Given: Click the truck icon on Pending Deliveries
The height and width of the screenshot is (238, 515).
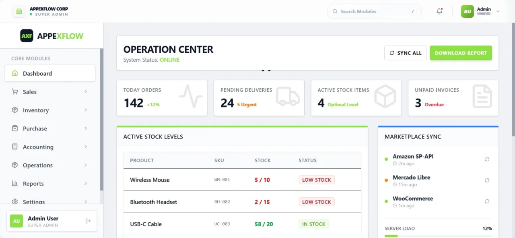Looking at the screenshot, I should (x=288, y=96).
